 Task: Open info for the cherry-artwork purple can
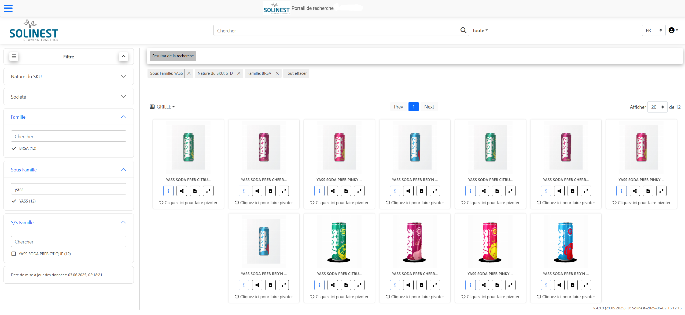click(395, 285)
